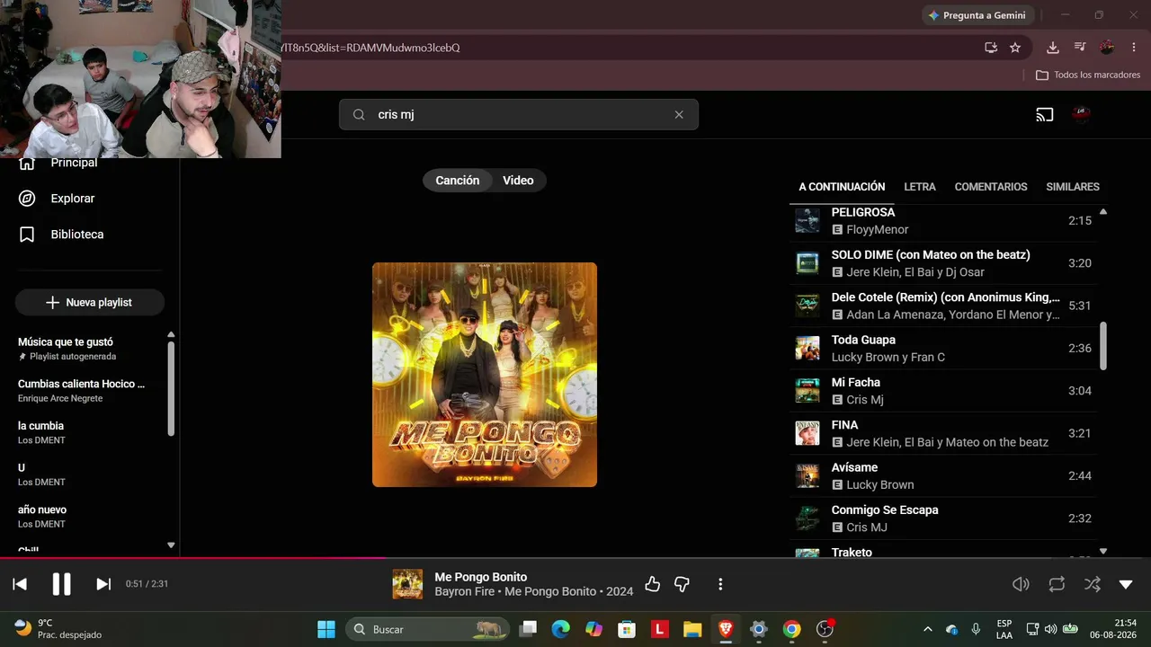Mute the player volume
This screenshot has width=1151, height=647.
pos(1021,584)
